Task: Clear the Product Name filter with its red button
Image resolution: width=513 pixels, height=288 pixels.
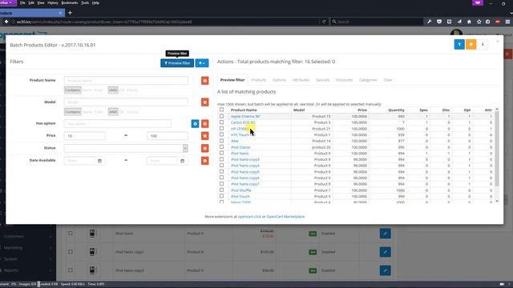Action: tap(205, 81)
